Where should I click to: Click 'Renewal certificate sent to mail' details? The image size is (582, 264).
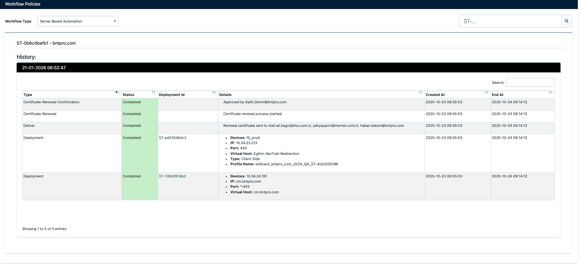pyautogui.click(x=314, y=125)
